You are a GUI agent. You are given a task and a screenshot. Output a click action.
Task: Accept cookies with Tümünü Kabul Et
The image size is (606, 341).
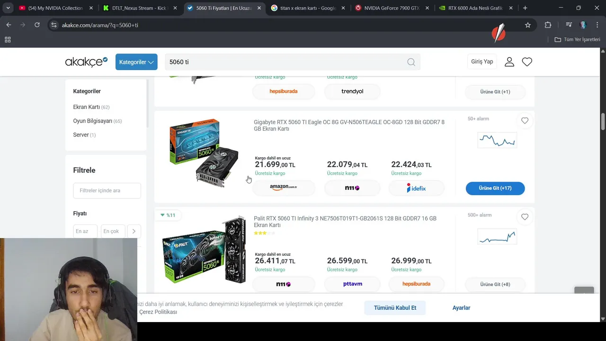pyautogui.click(x=395, y=308)
